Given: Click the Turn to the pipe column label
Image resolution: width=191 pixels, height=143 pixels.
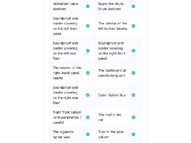Looking at the screenshot, I should coord(111,134).
